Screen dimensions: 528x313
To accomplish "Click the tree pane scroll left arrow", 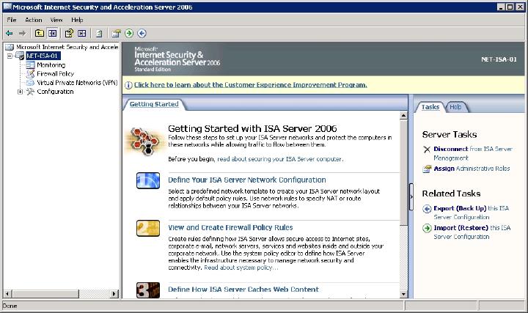I will pyautogui.click(x=7, y=293).
